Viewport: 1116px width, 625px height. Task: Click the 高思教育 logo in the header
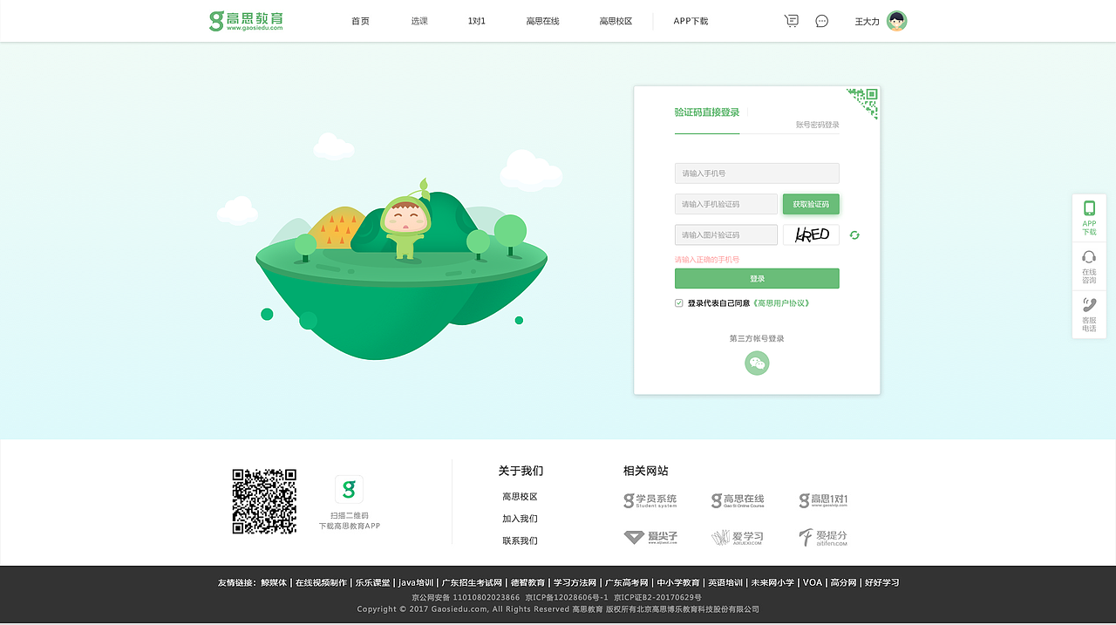(x=246, y=21)
